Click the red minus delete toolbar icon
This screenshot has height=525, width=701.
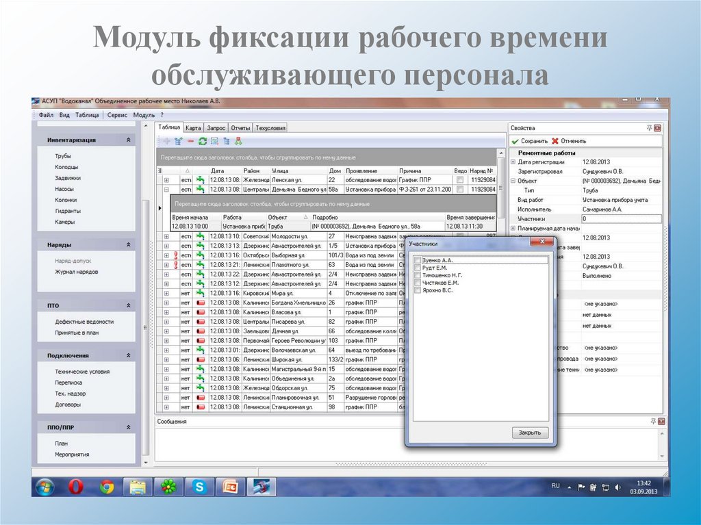[x=190, y=141]
